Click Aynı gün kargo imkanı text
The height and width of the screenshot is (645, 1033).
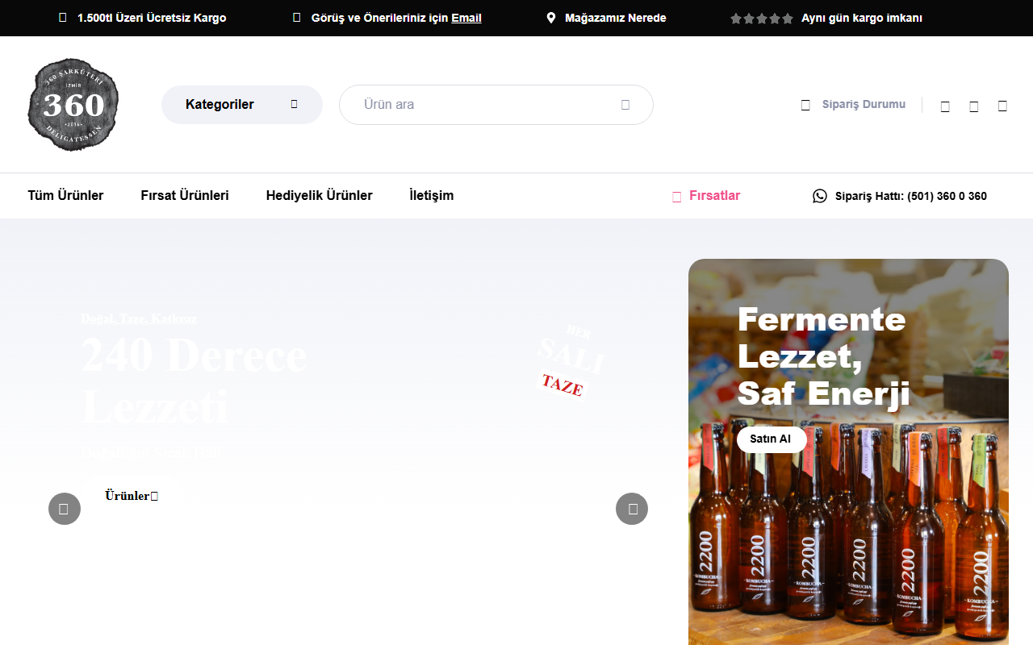[862, 18]
